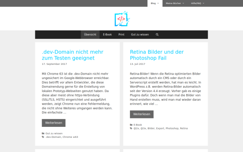The width and height of the screenshot is (243, 152).
Task: Open 'Gut zu wissen' category link in post footer
Action: [x=54, y=133]
